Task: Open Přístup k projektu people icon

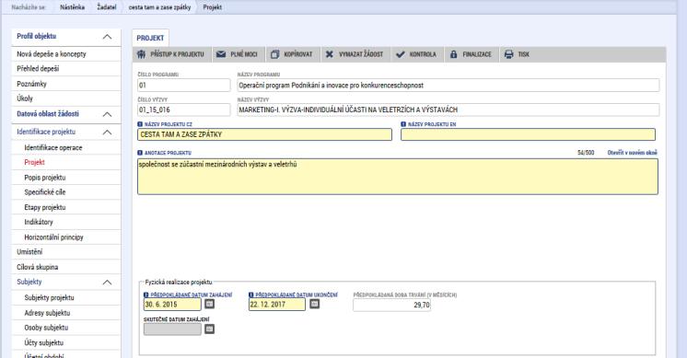Action: 141,54
